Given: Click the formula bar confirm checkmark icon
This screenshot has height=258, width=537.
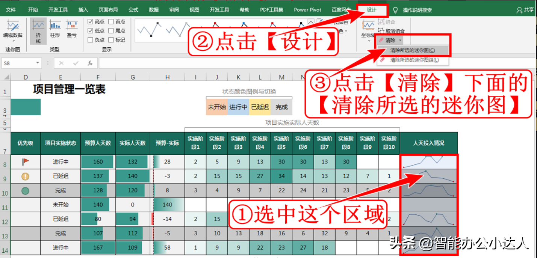Looking at the screenshot, I should point(76,63).
